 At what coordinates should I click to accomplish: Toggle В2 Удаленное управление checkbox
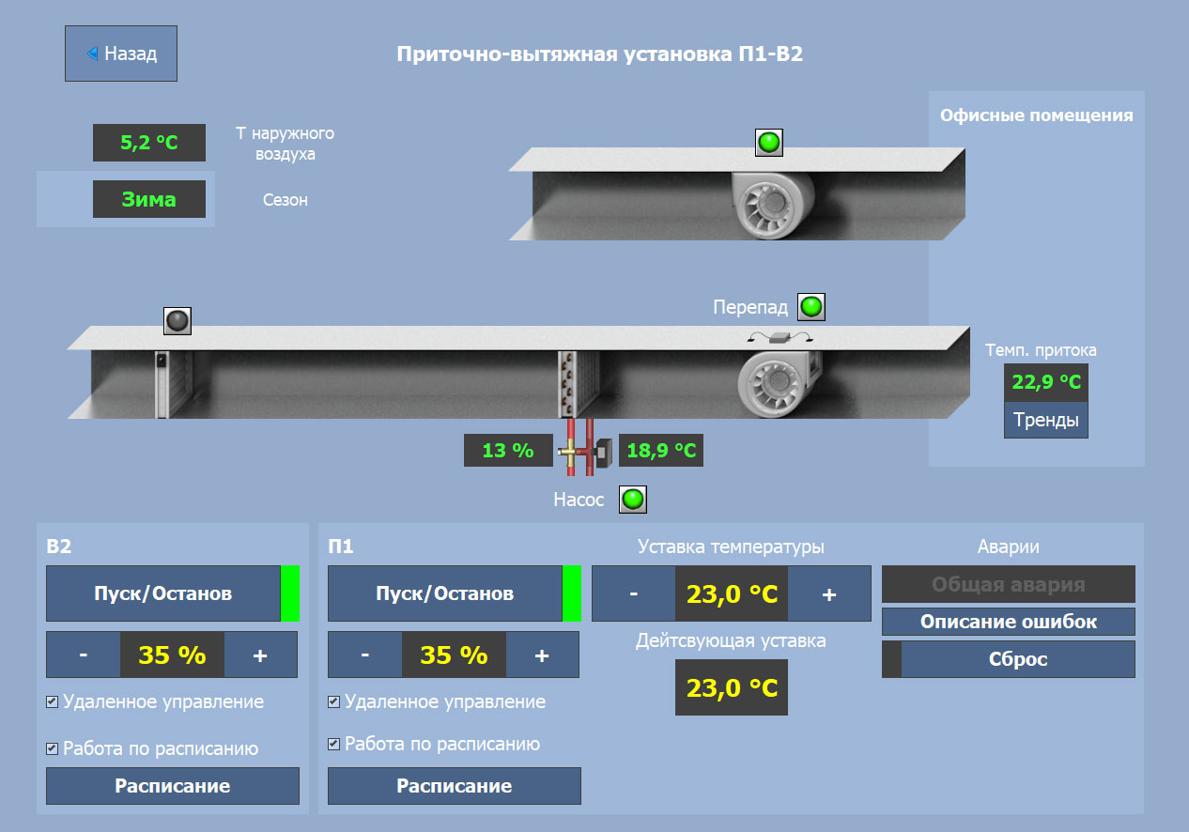click(53, 701)
